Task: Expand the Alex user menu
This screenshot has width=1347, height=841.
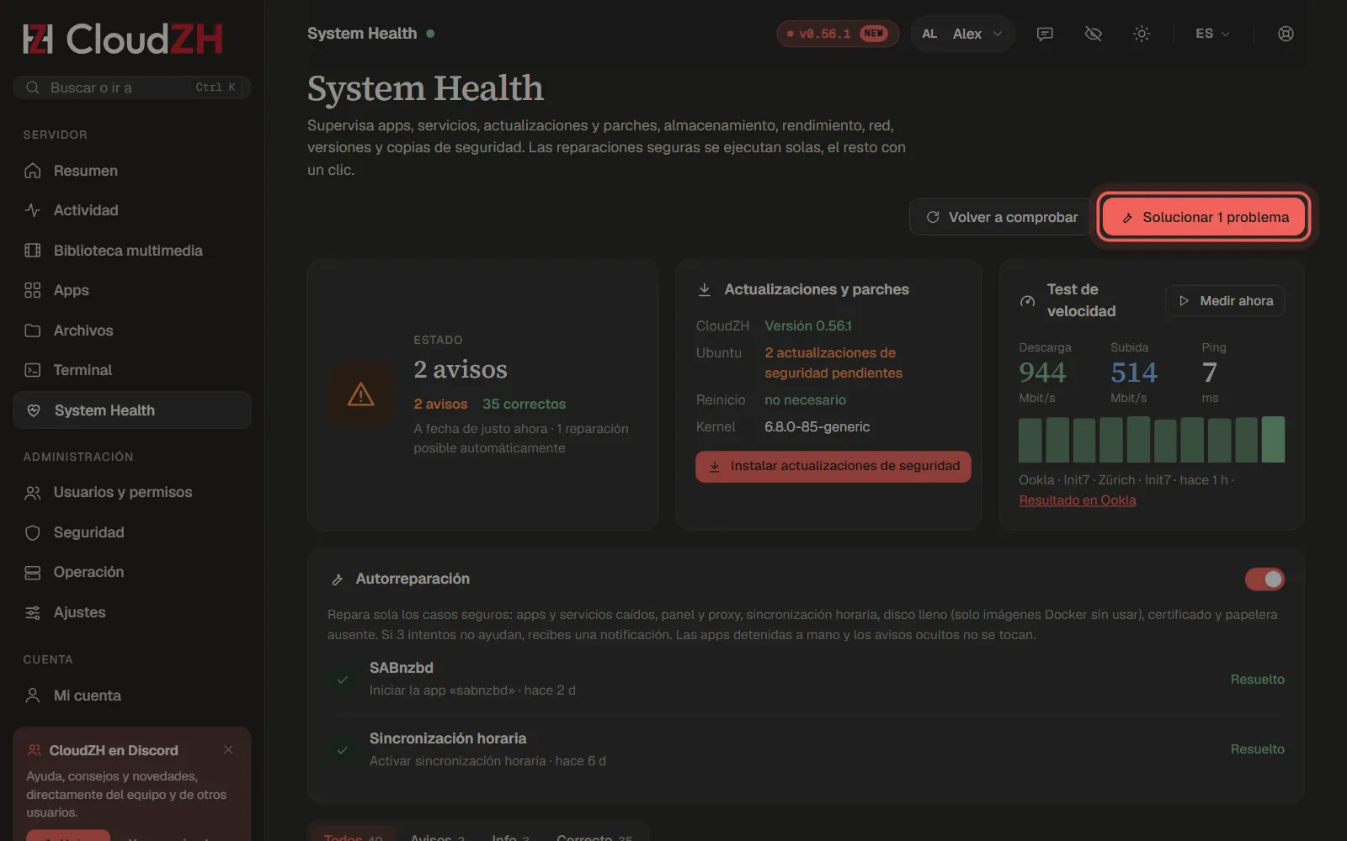Action: coord(962,34)
